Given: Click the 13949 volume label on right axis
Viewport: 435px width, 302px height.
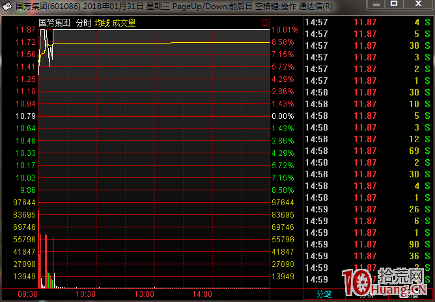Looking at the screenshot, I should 283,277.
